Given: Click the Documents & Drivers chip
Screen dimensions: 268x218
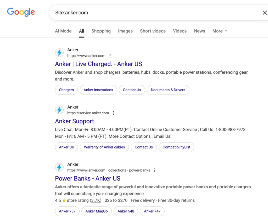Looking at the screenshot, I should (168, 90).
